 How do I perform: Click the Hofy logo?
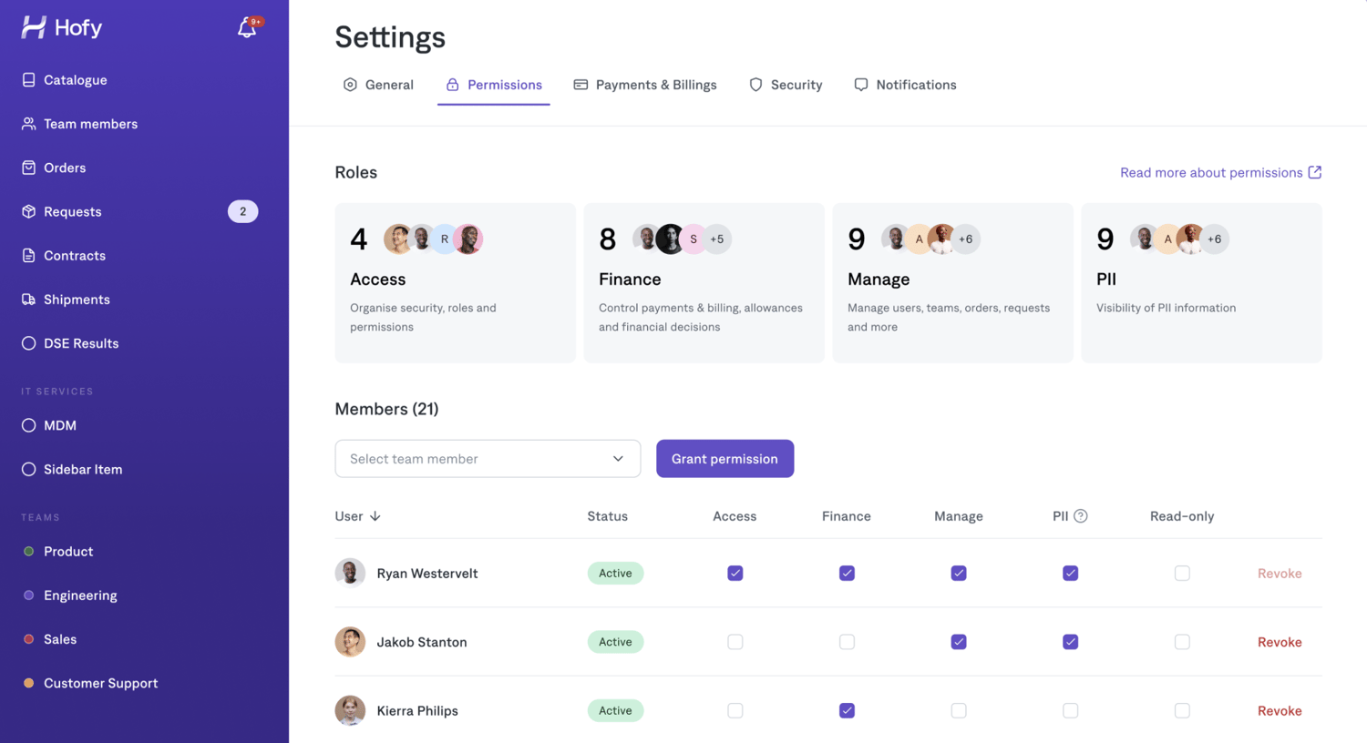[x=62, y=27]
